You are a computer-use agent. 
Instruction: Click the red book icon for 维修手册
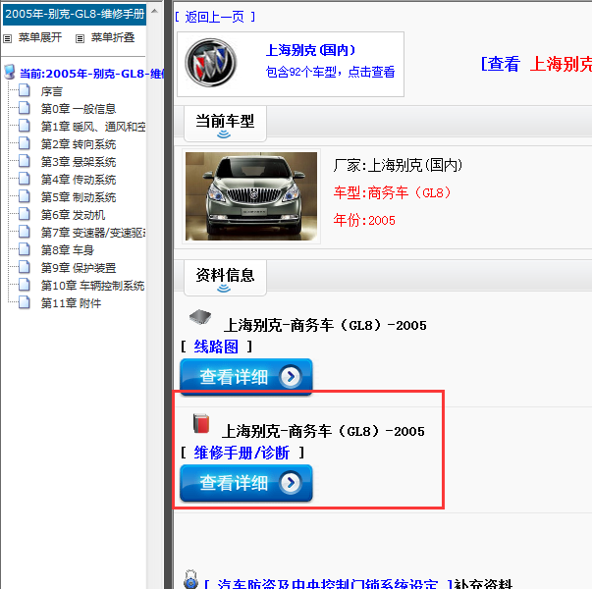click(201, 423)
